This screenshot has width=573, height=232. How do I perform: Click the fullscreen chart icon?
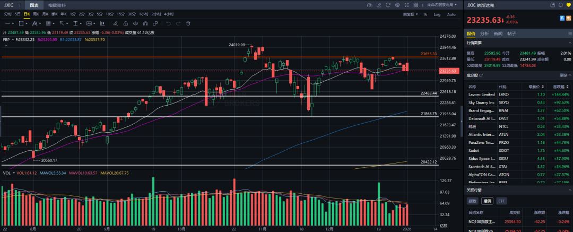click(405, 5)
